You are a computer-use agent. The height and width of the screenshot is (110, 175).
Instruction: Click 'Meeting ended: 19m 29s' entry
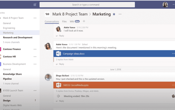(x=76, y=96)
